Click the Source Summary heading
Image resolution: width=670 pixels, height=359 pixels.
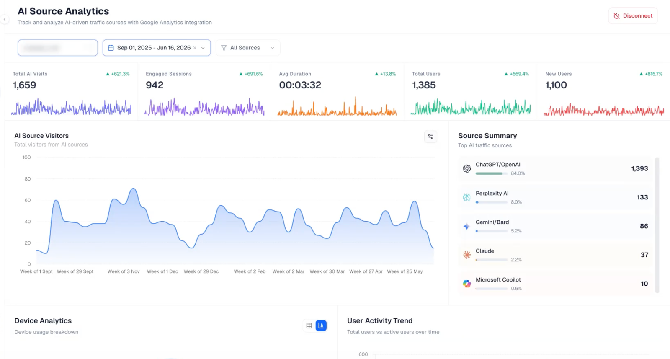pyautogui.click(x=487, y=136)
